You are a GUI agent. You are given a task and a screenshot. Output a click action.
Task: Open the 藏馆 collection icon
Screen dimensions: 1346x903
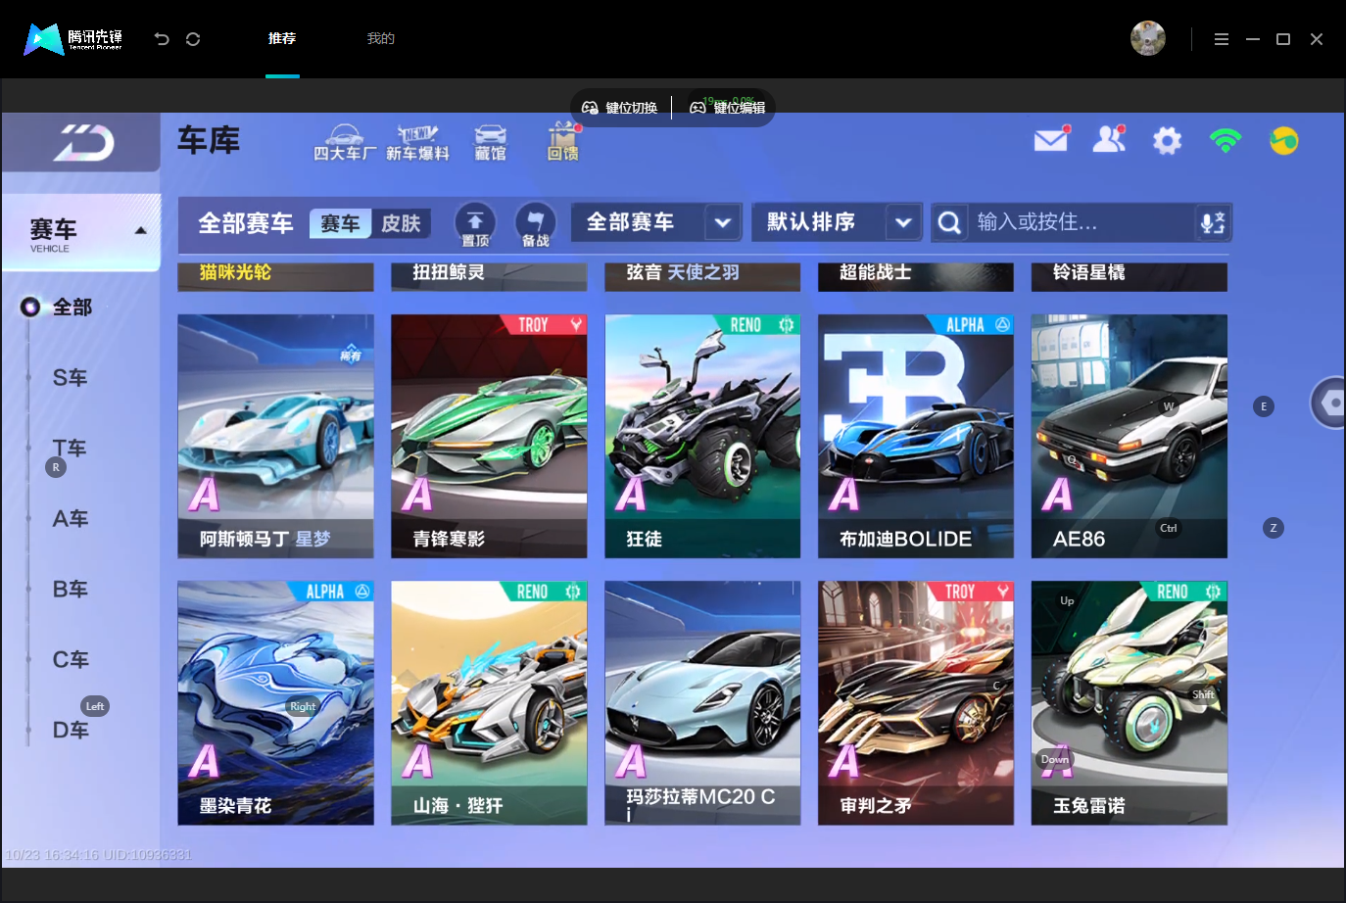click(x=490, y=143)
